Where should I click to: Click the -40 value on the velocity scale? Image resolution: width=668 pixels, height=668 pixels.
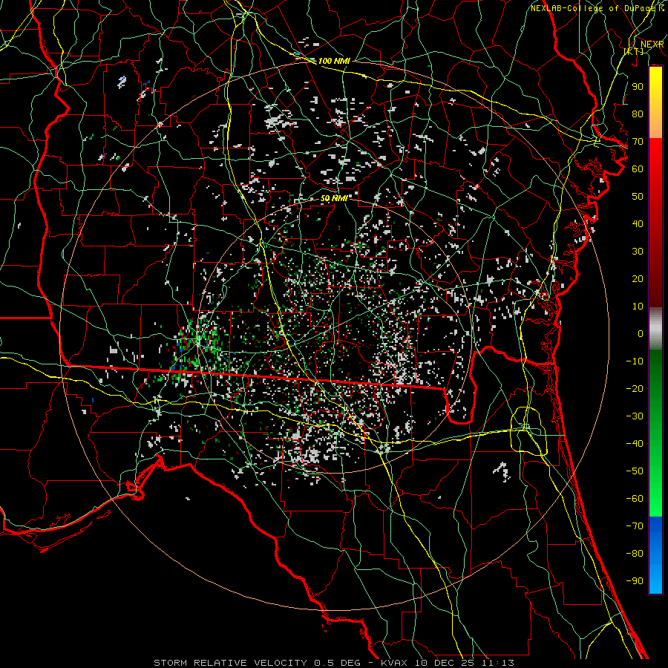pos(635,444)
